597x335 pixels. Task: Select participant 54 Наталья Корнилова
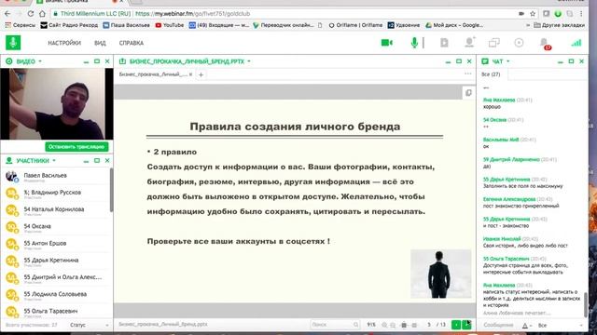point(56,210)
